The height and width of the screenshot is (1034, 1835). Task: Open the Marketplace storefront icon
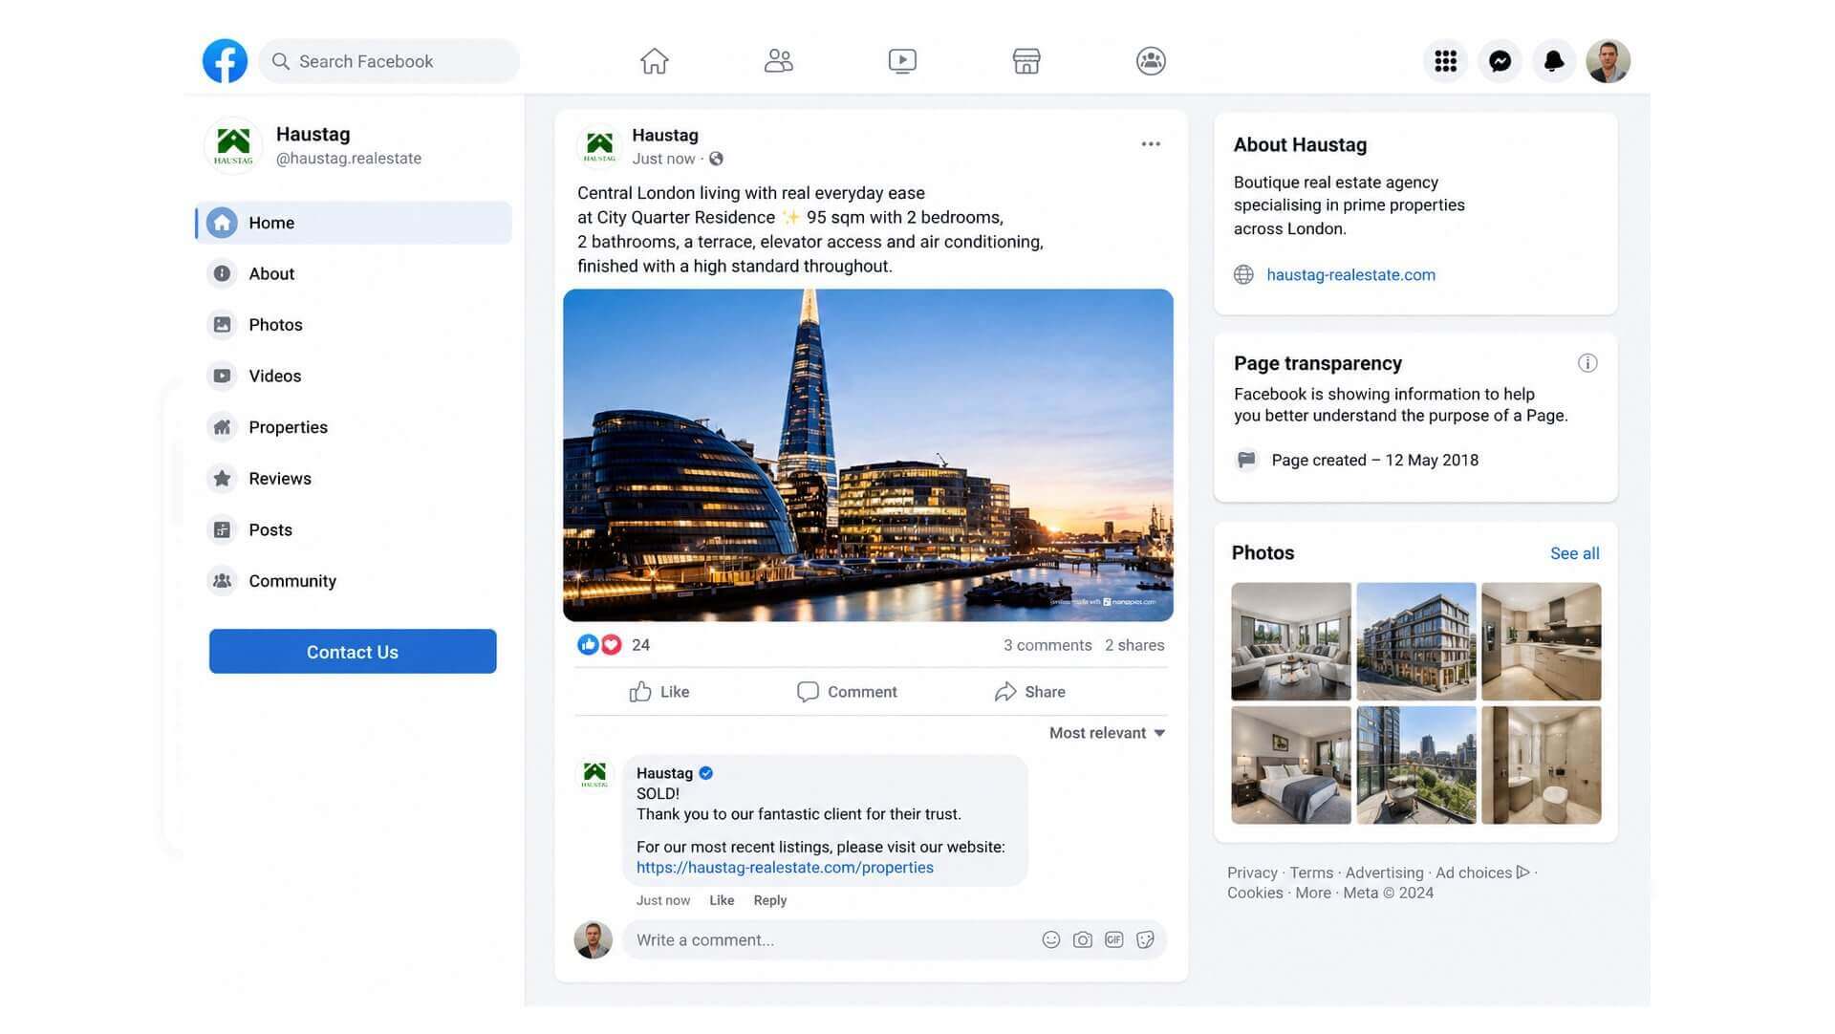pyautogui.click(x=1026, y=61)
